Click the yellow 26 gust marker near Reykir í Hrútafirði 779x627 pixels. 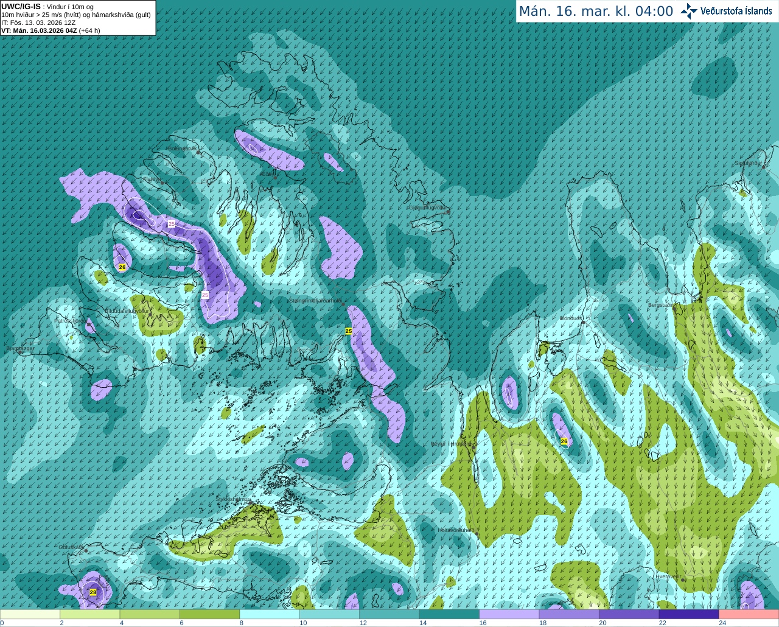click(564, 441)
